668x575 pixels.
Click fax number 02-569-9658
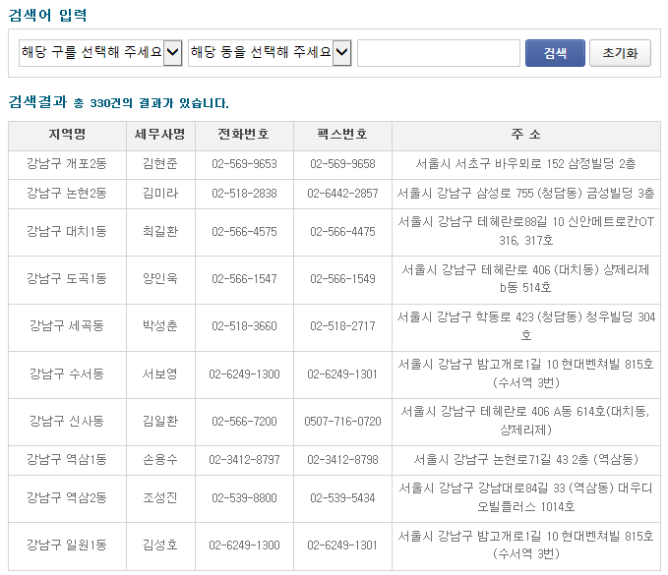point(342,164)
